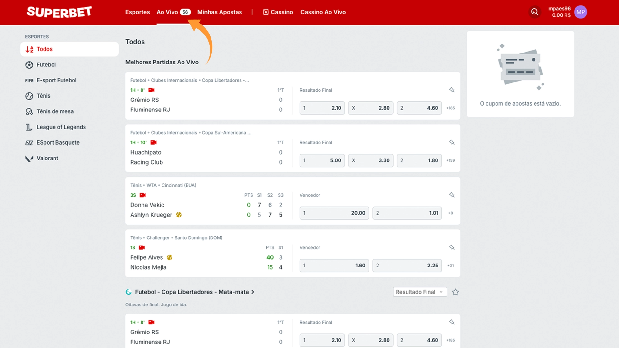This screenshot has height=348, width=619.
Task: Open the Ao Vivo tab
Action: click(x=173, y=12)
